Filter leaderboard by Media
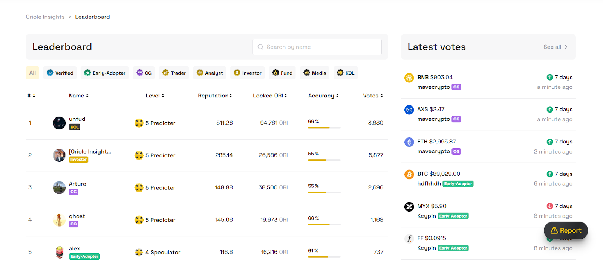 click(x=315, y=73)
